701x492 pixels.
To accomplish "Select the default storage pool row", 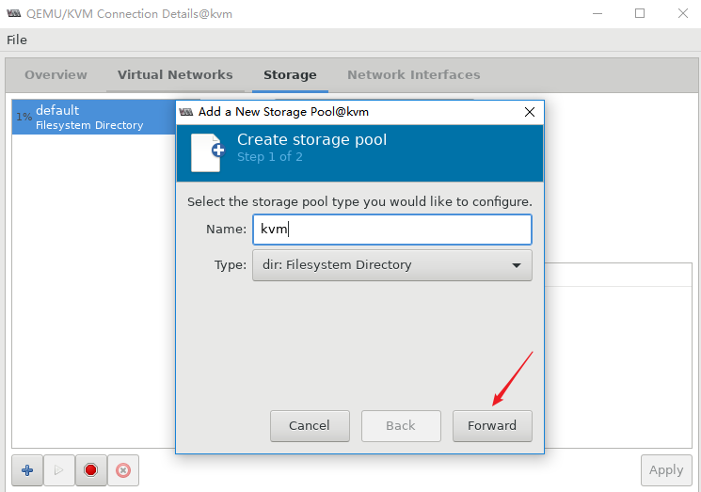I will (94, 117).
